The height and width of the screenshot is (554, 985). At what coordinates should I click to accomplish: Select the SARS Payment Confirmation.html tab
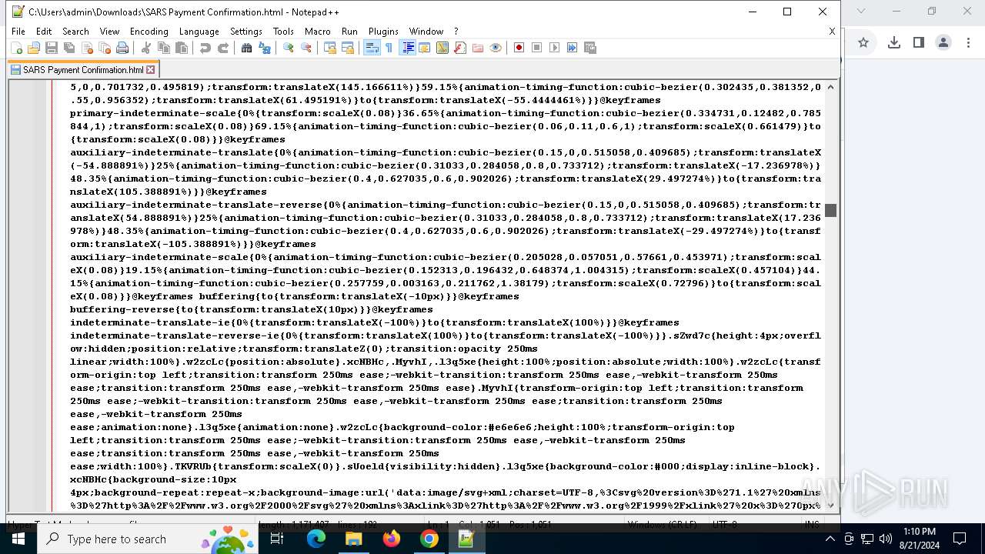[x=82, y=69]
